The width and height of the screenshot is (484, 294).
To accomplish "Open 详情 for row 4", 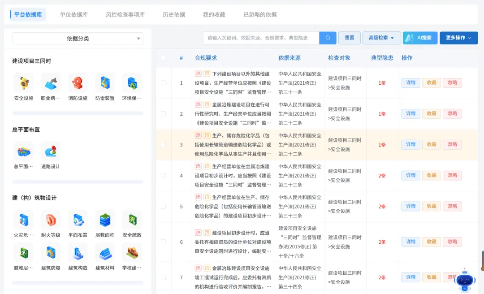I will 411,175.
